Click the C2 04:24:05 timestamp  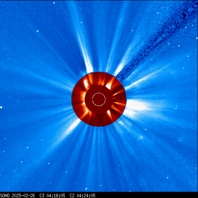point(82,196)
